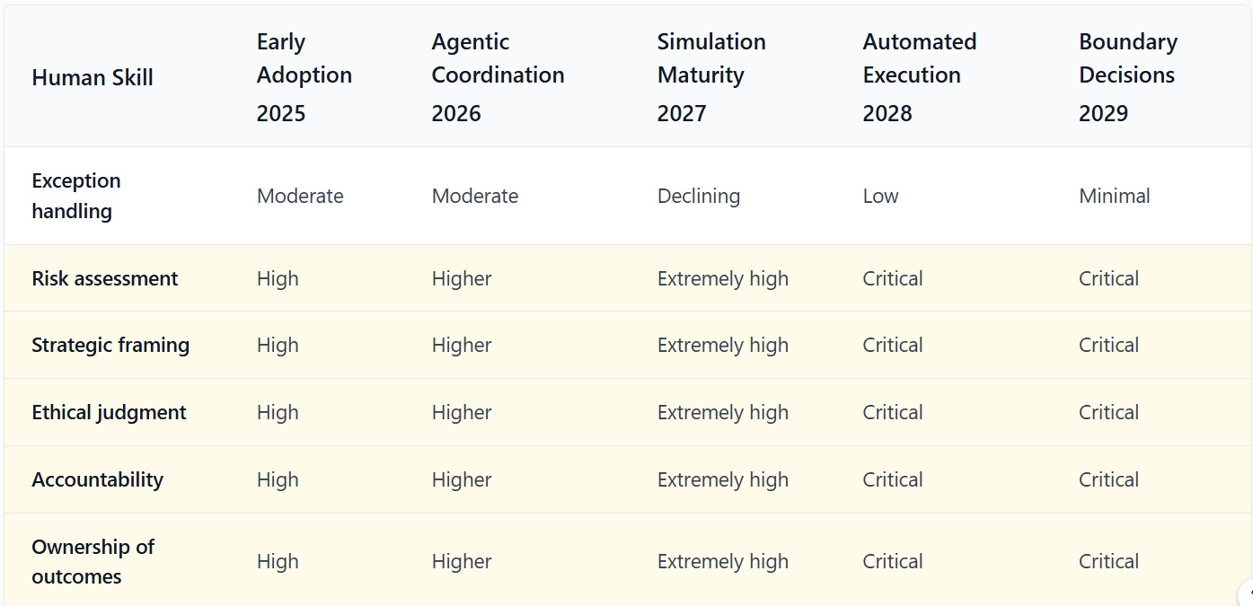Click the Strategic framing row label
The height and width of the screenshot is (606, 1253).
(110, 345)
